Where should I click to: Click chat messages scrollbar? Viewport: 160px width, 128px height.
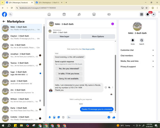coord(115,83)
